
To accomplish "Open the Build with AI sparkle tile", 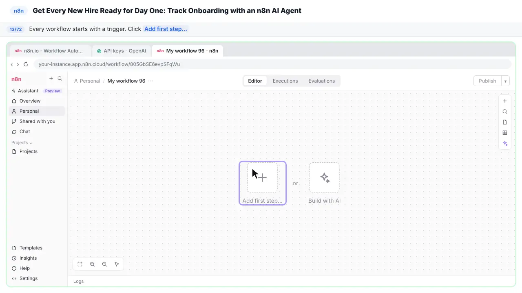I will click(324, 178).
